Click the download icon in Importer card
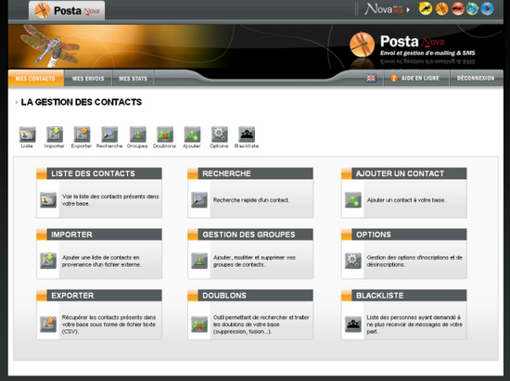The image size is (510, 381). (48, 260)
